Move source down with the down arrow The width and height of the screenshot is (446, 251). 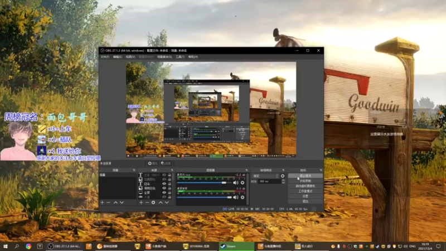click(167, 202)
